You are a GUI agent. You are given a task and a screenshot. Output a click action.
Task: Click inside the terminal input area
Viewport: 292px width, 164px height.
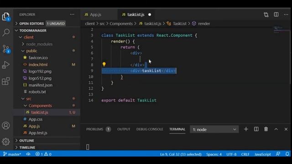185,143
